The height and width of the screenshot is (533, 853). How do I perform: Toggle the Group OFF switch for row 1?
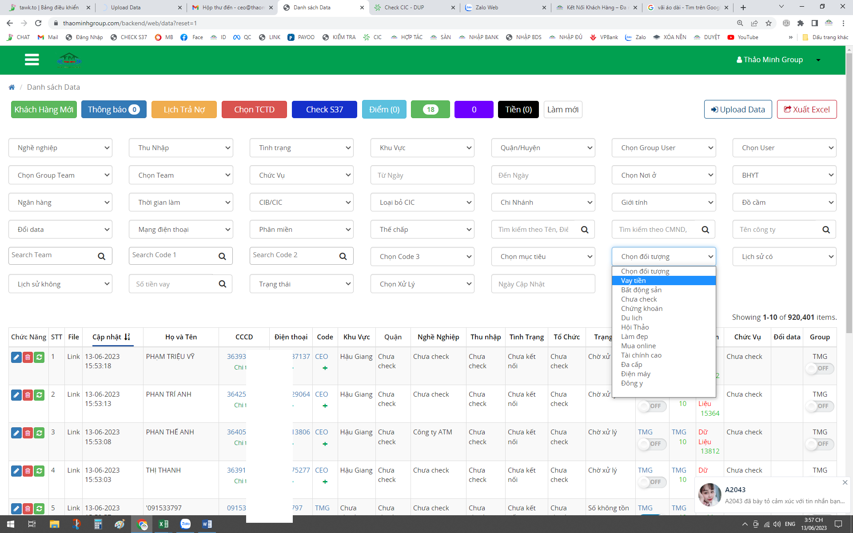coord(820,368)
